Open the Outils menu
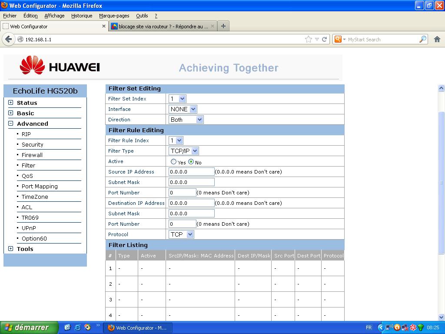445x334 pixels. click(142, 16)
